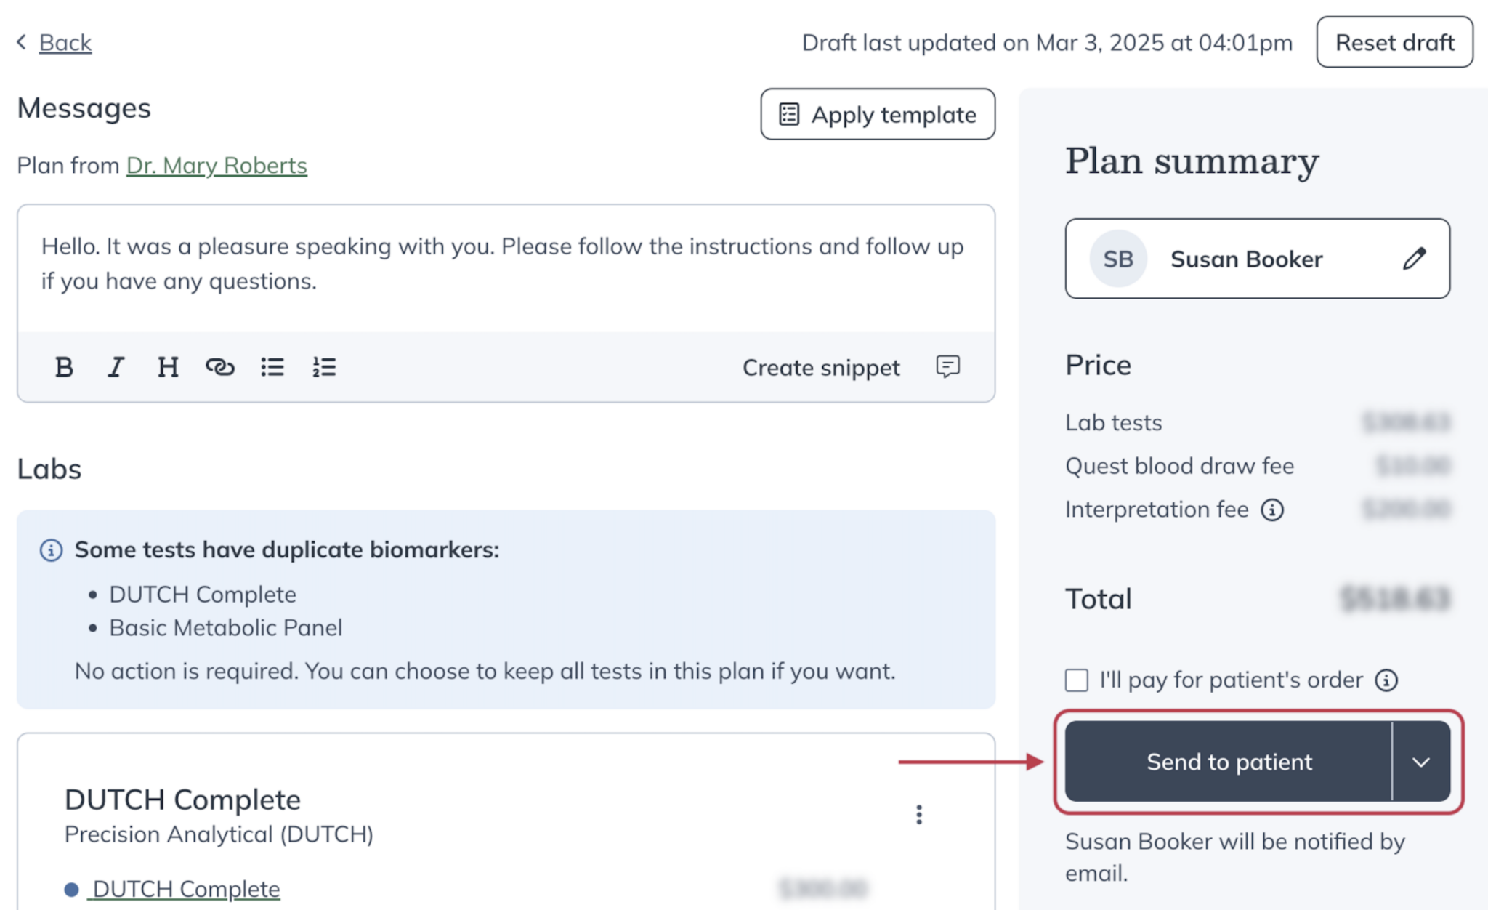
Task: Click the Apply template button
Action: pyautogui.click(x=878, y=115)
